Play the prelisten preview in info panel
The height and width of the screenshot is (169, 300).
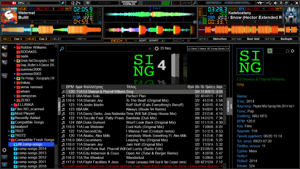pyautogui.click(x=270, y=50)
